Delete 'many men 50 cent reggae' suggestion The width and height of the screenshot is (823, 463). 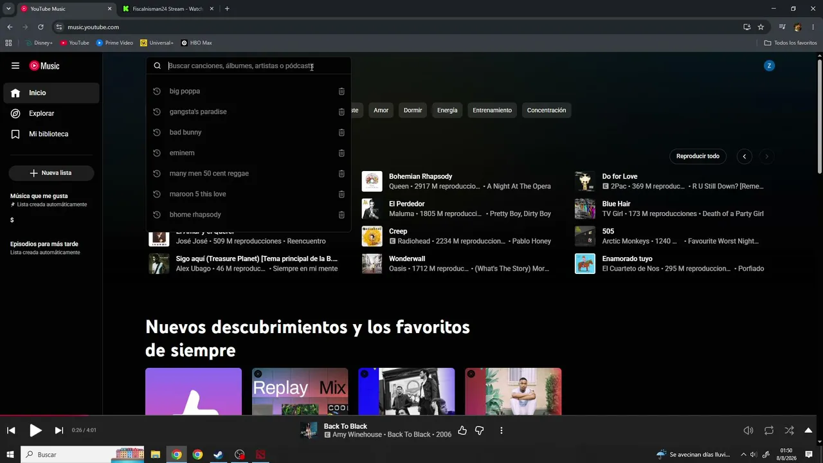[341, 174]
